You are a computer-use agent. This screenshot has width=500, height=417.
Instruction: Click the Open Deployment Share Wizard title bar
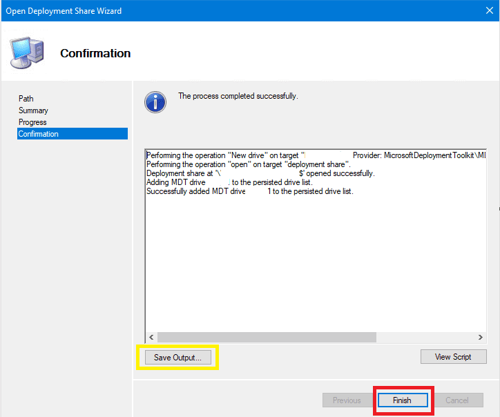point(207,11)
